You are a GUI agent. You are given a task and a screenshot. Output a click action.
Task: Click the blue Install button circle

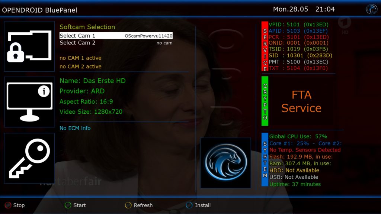tap(189, 205)
